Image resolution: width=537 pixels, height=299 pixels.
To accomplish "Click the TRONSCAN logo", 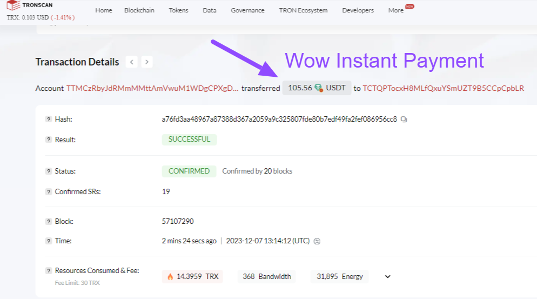I will pos(30,5).
